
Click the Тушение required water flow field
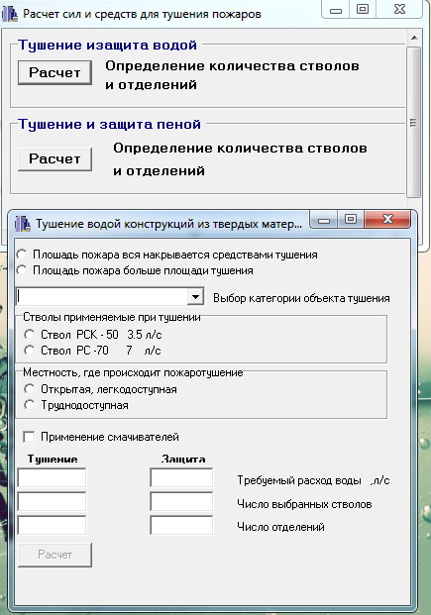[x=52, y=478]
